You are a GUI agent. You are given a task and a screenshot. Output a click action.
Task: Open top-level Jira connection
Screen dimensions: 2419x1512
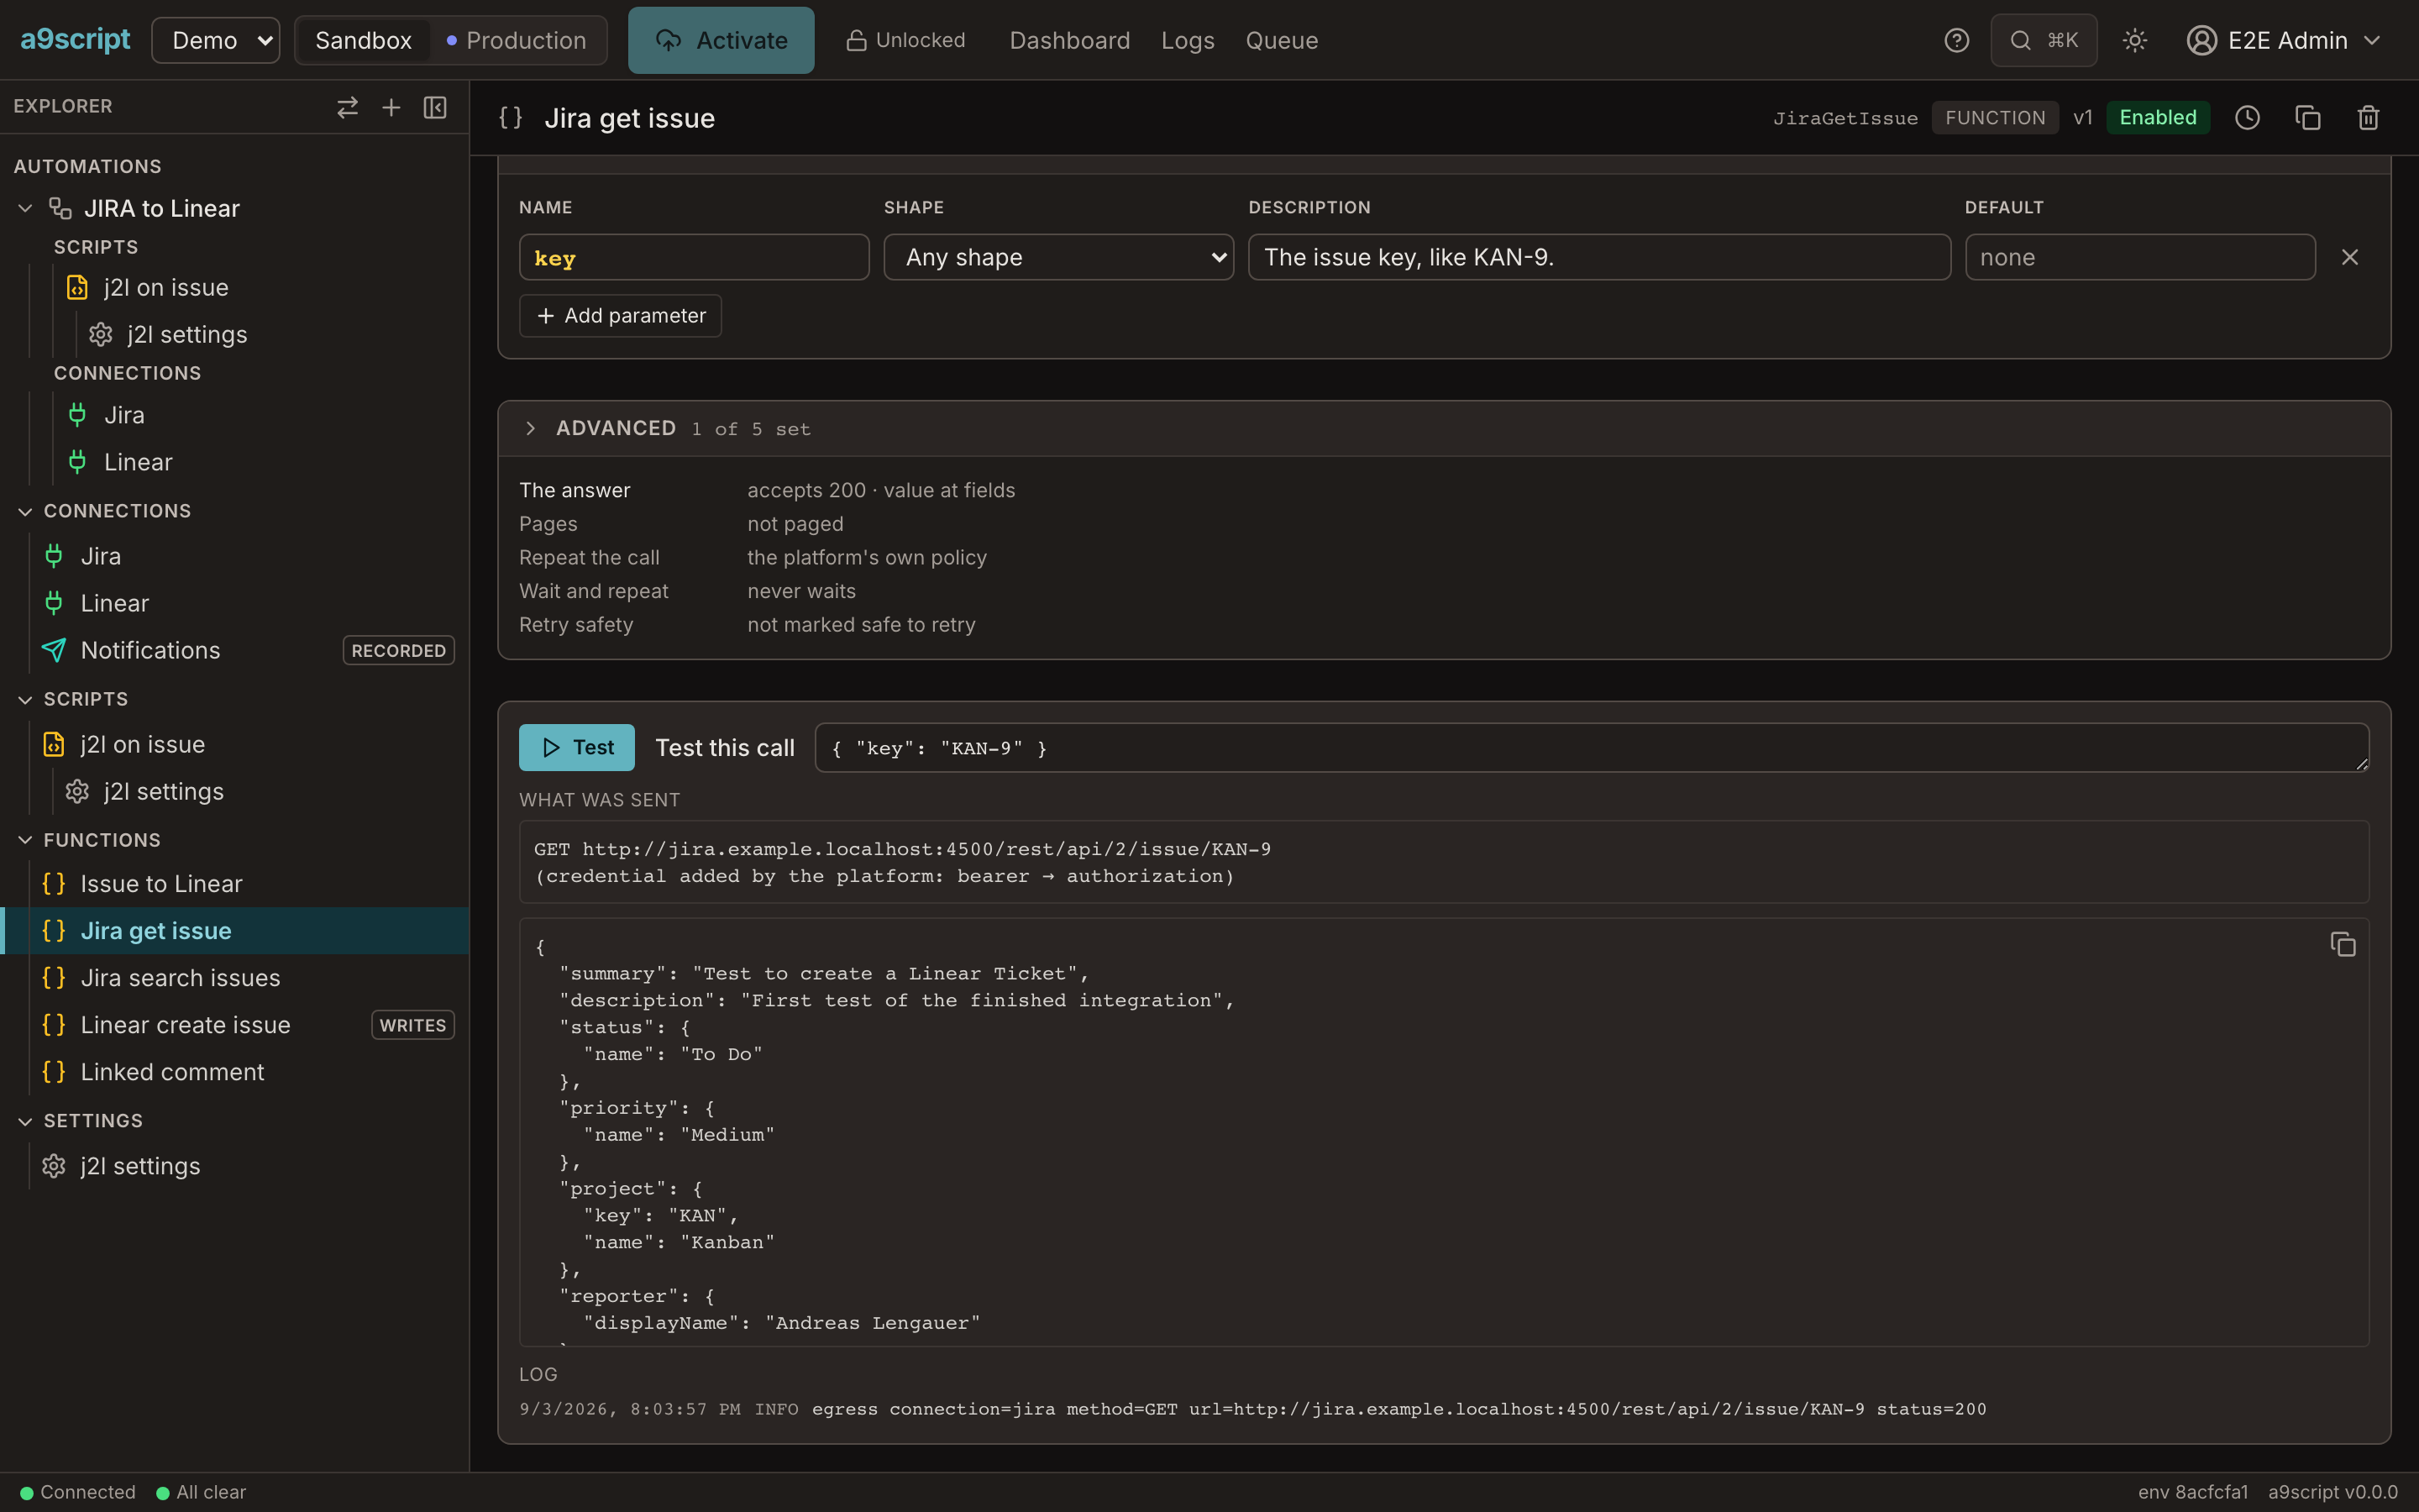[100, 555]
